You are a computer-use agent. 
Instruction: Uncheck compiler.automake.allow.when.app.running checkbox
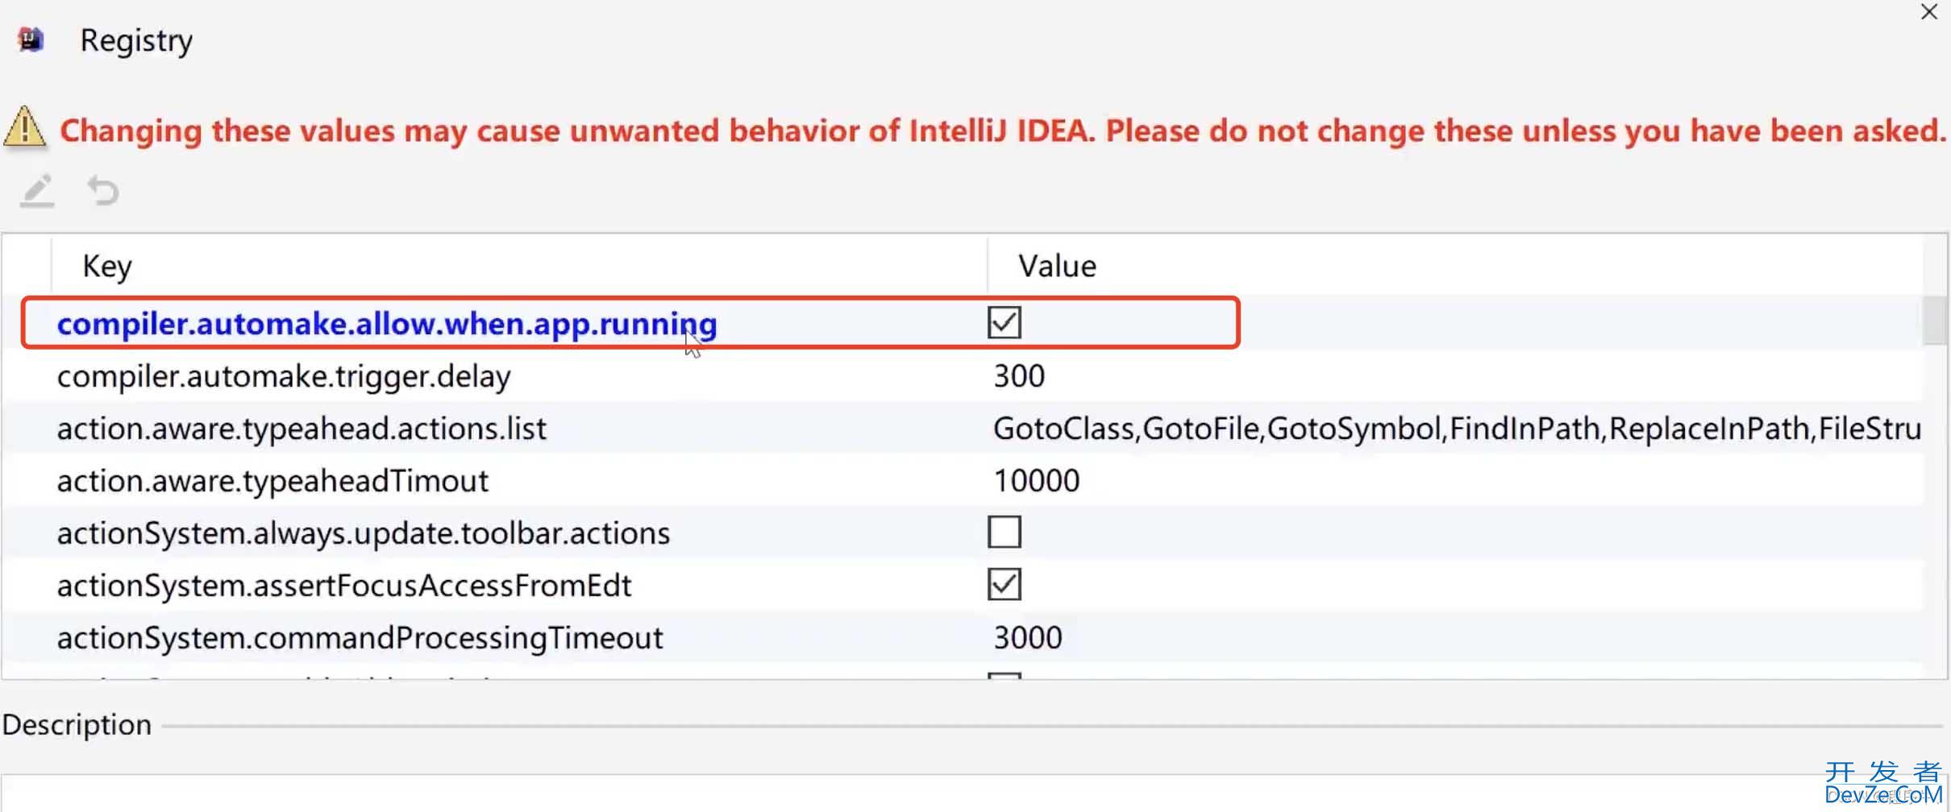1004,323
